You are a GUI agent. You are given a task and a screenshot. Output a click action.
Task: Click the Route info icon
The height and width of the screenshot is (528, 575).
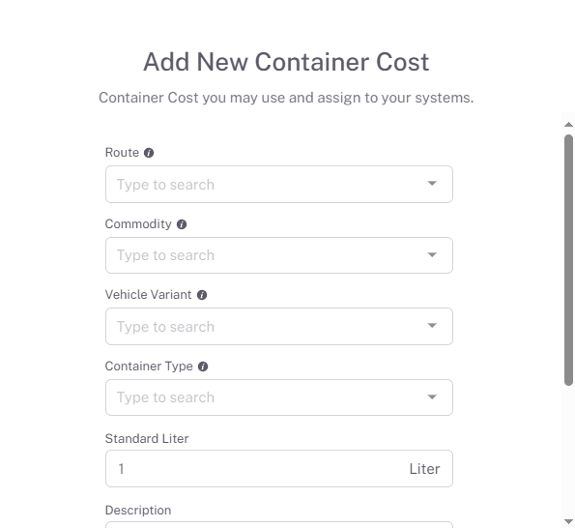point(149,153)
